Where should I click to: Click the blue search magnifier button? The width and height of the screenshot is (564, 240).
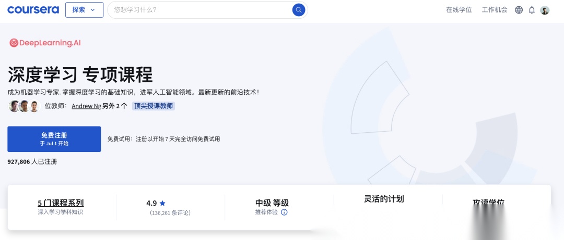coord(299,10)
